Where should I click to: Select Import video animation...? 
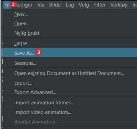(70, 112)
